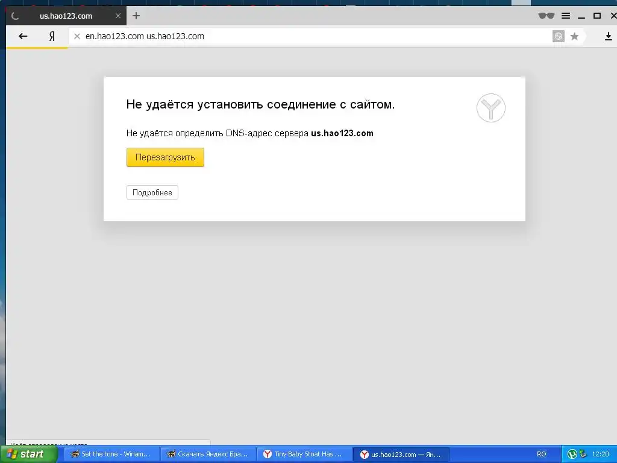
Task: Click the Yandex Y logo on error page
Action: (x=490, y=108)
